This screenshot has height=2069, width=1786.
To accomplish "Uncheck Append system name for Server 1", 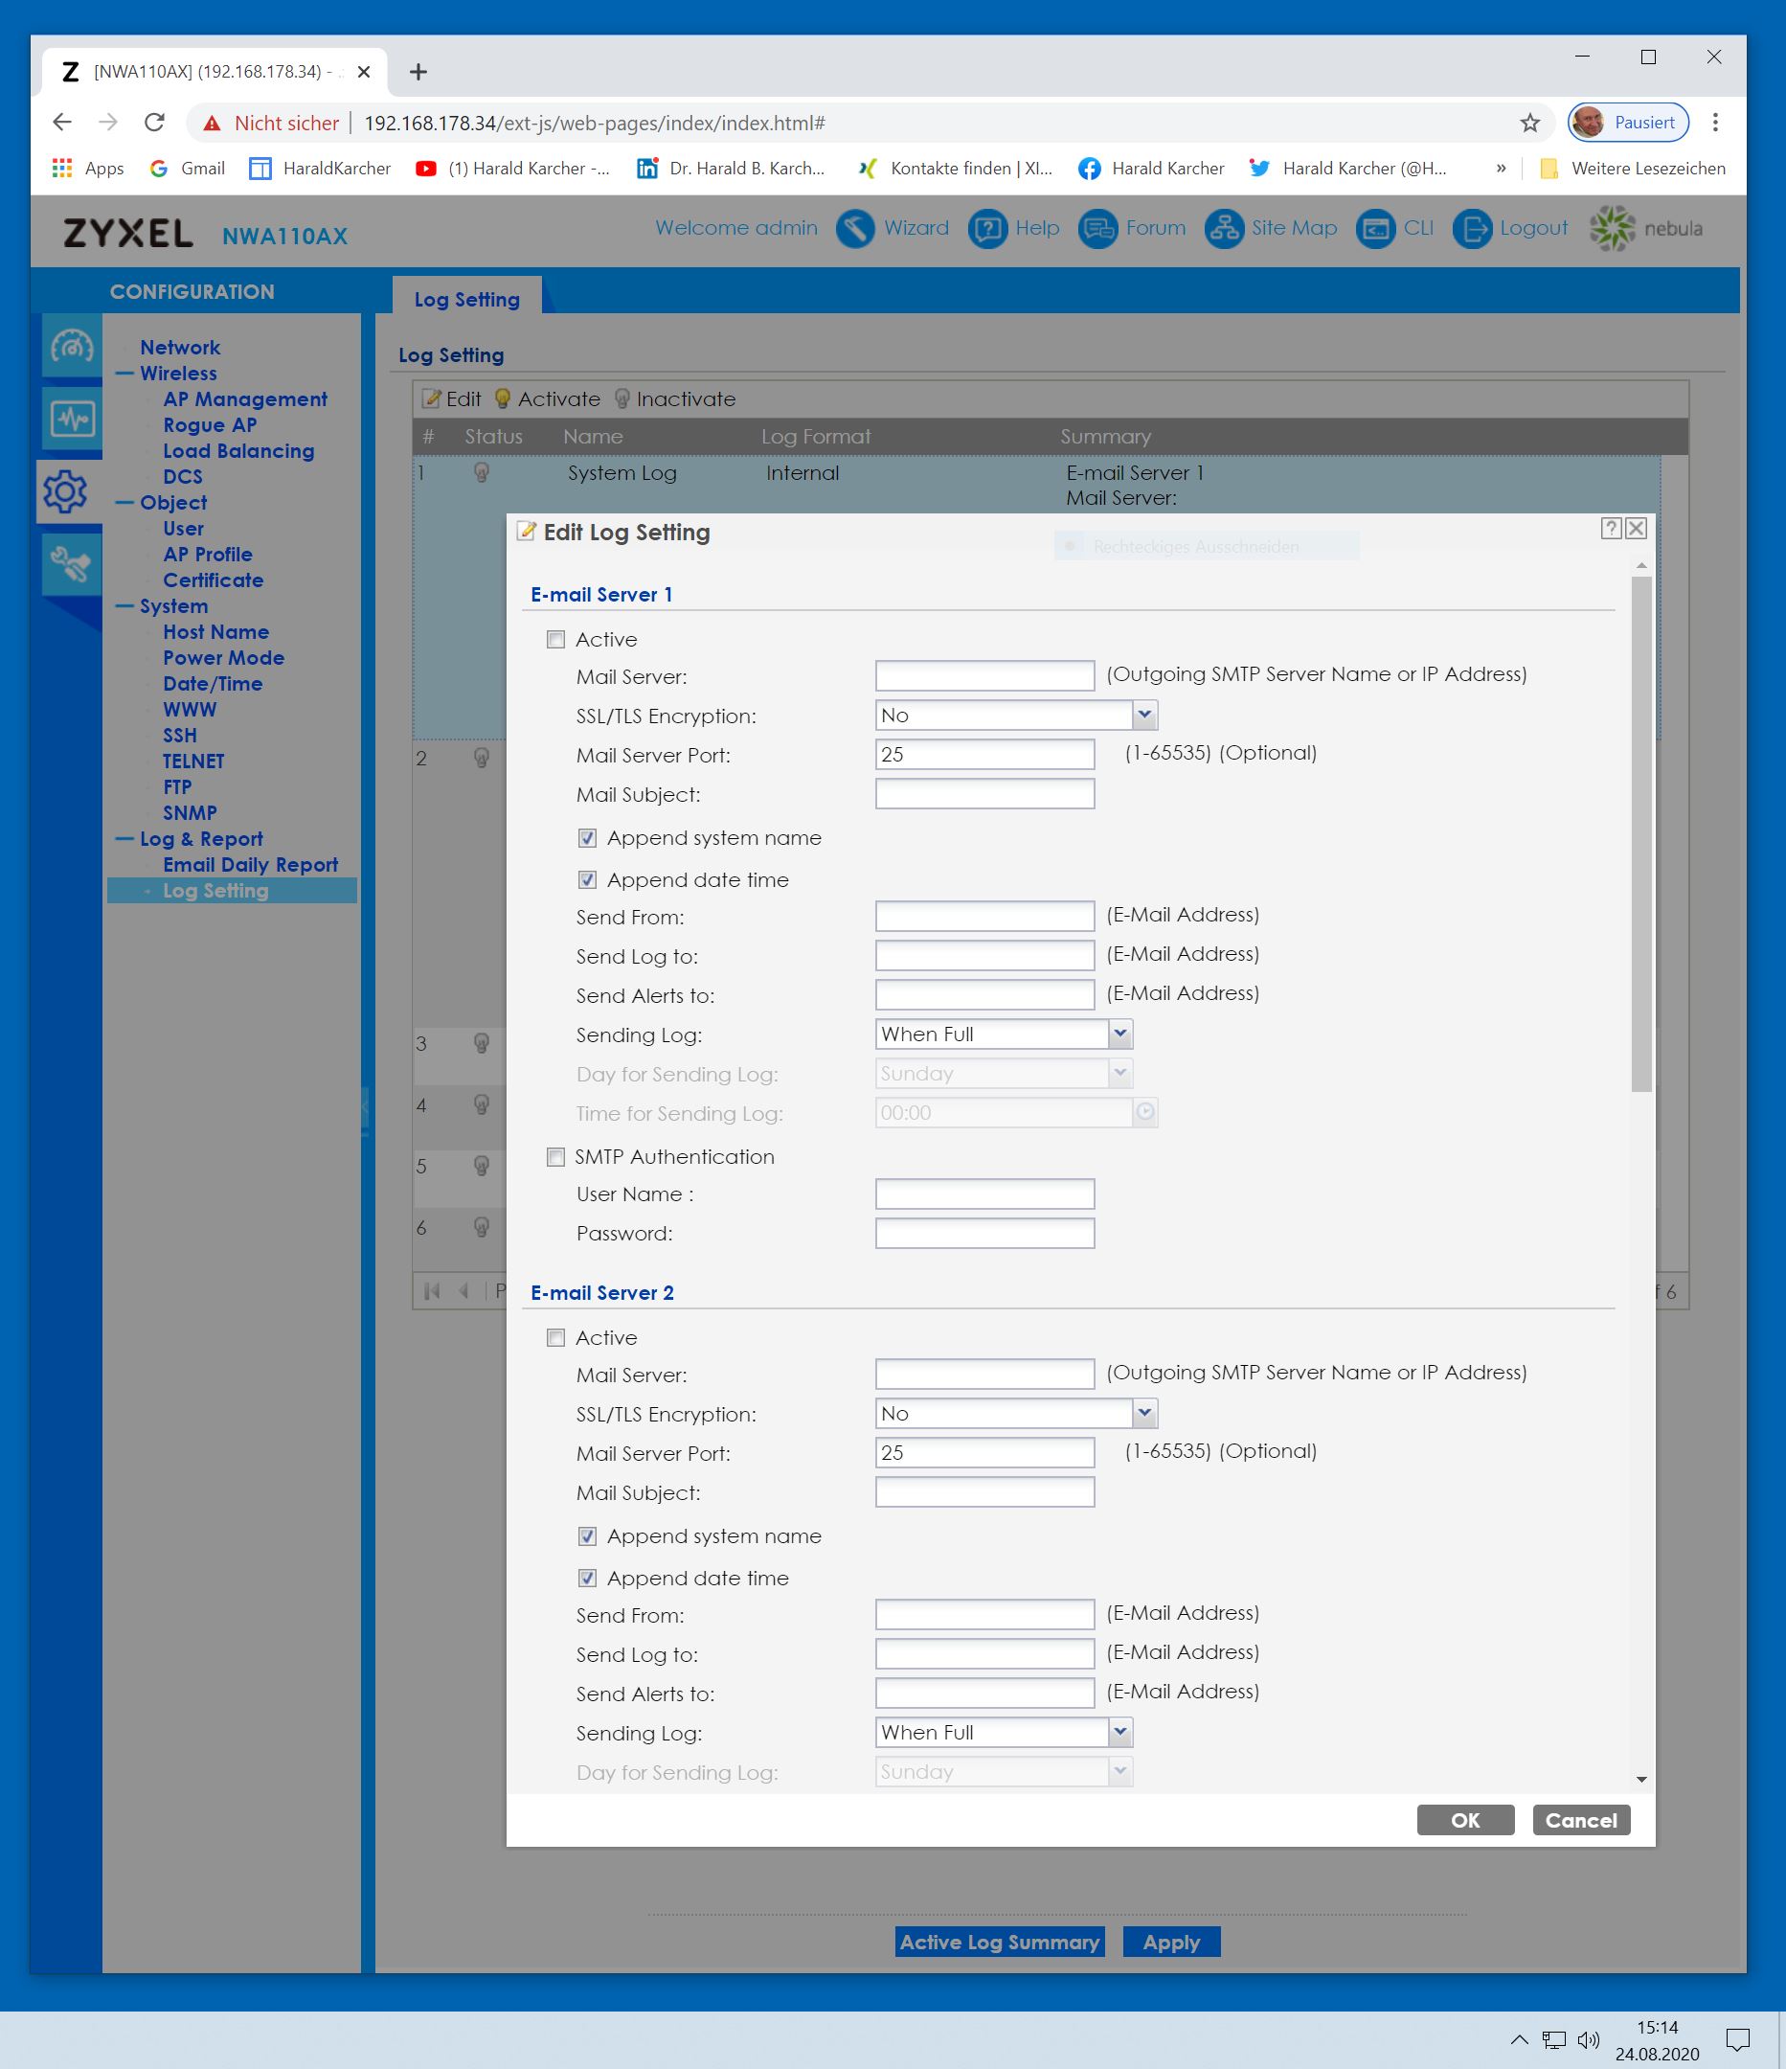I will tap(587, 839).
